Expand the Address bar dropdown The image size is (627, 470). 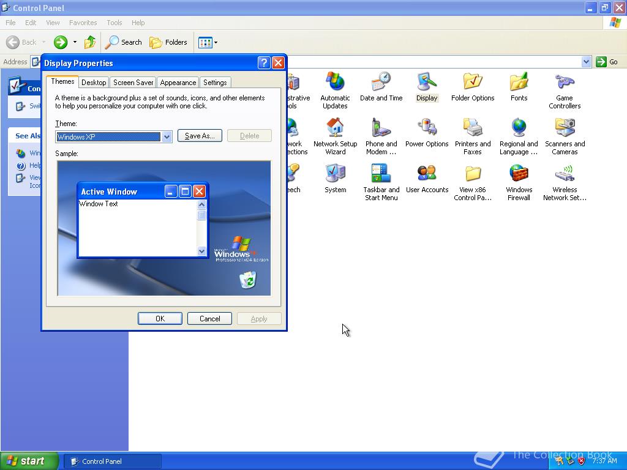coord(586,62)
